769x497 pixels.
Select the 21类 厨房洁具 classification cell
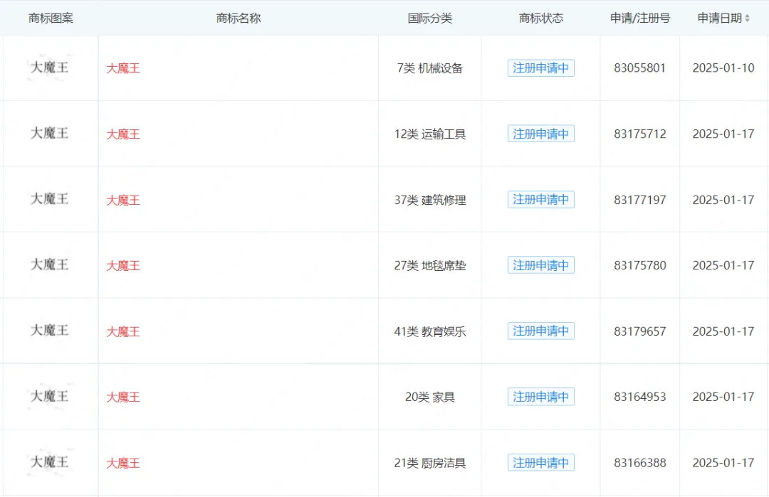pos(429,463)
